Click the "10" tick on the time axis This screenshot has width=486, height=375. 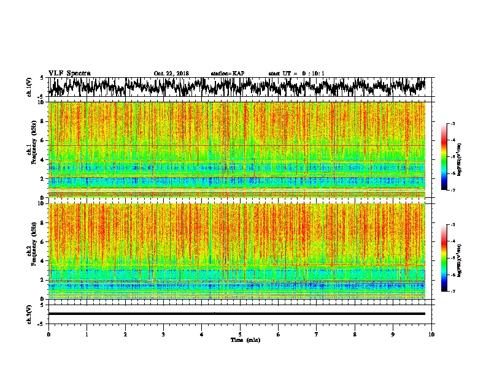[431, 335]
